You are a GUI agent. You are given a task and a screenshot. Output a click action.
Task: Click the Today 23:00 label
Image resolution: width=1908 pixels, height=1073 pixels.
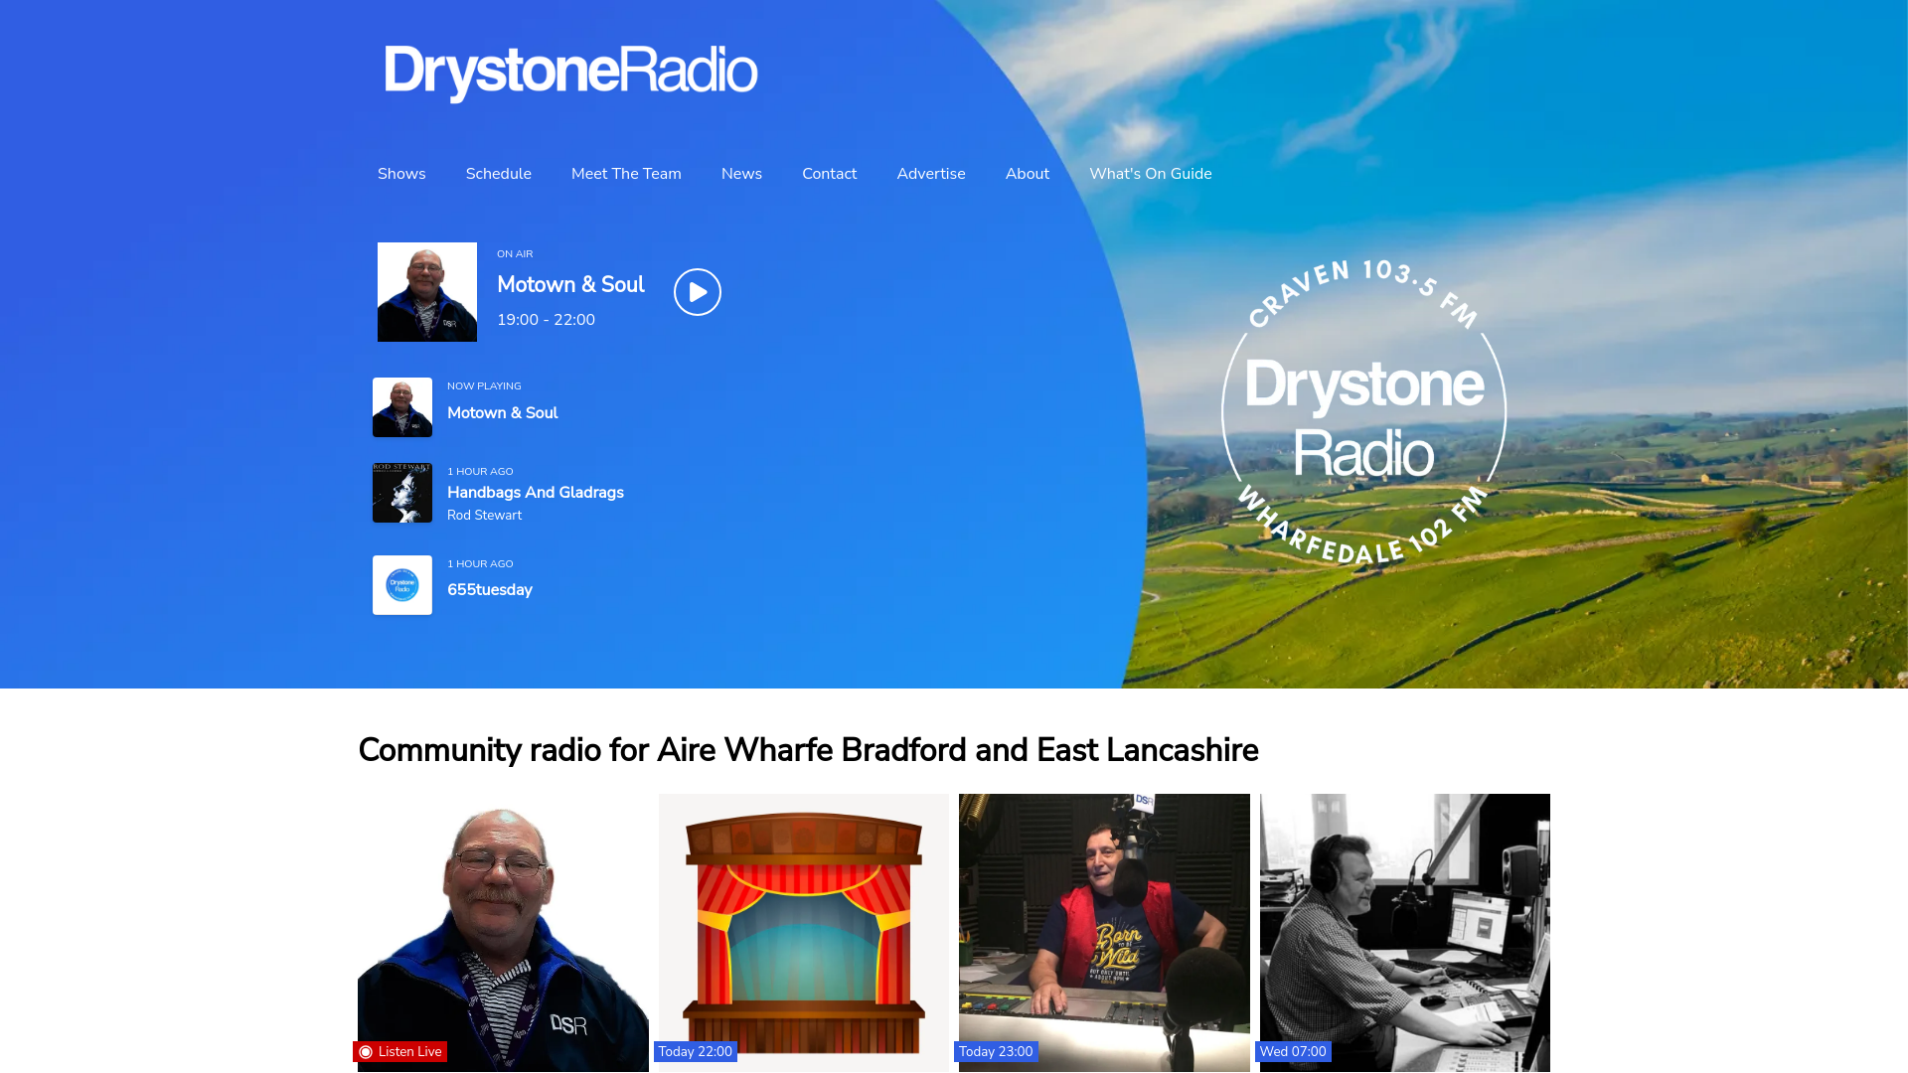[996, 1052]
